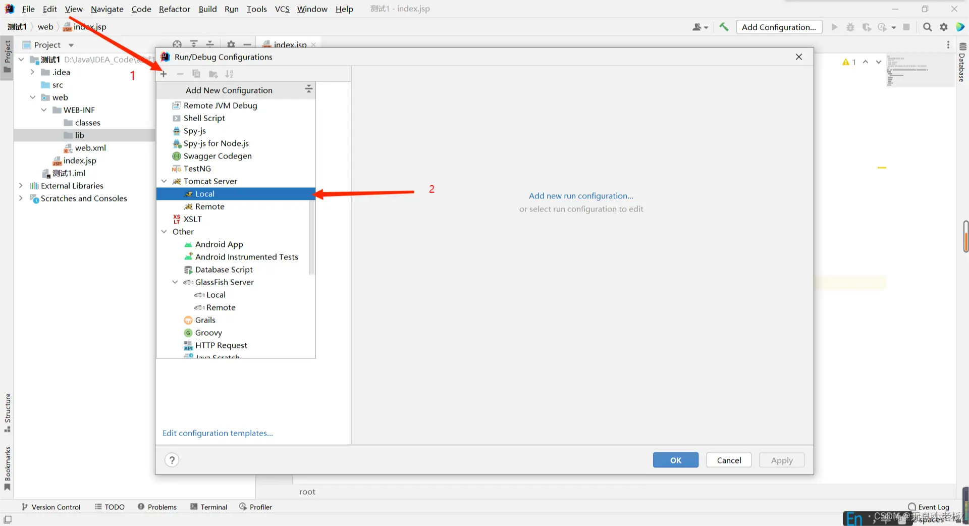Expand the .idea folder node
969x526 pixels.
pyautogui.click(x=32, y=72)
